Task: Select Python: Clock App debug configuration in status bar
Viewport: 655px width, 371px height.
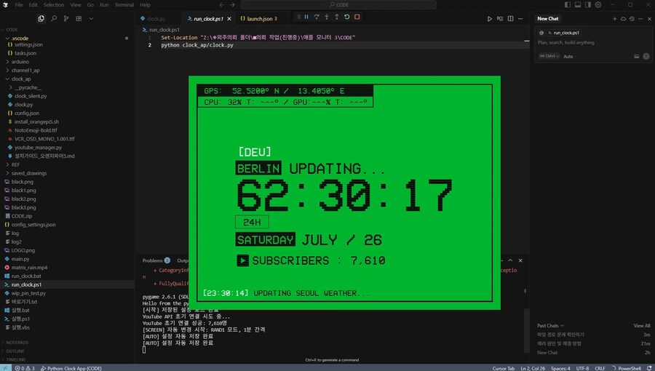Action: pyautogui.click(x=74, y=368)
